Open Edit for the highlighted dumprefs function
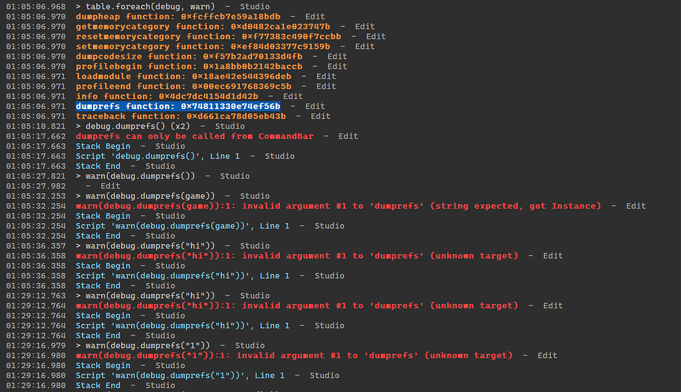The height and width of the screenshot is (392, 681). point(315,106)
